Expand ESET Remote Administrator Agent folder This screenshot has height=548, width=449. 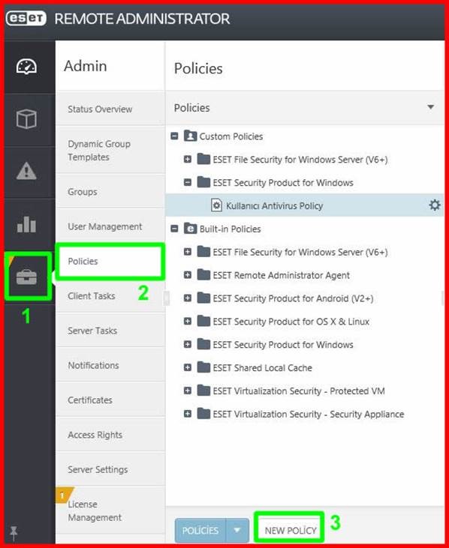[x=188, y=275]
